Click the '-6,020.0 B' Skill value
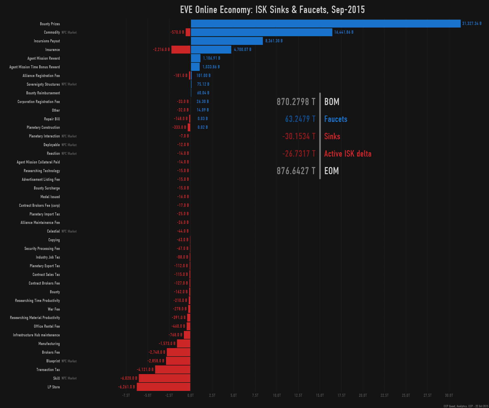Image resolution: width=489 pixels, height=408 pixels. 129,378
